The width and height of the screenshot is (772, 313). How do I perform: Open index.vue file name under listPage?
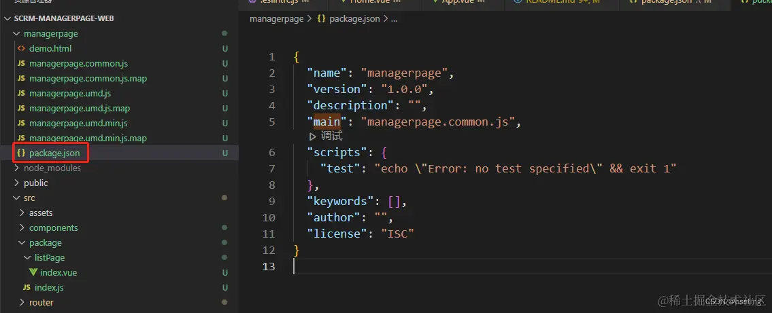click(x=58, y=272)
